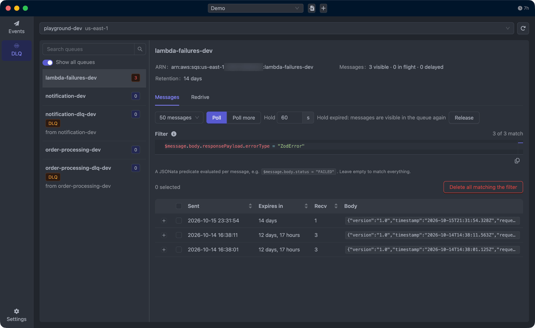
Task: Add a new profile with plus icon
Action: (323, 8)
